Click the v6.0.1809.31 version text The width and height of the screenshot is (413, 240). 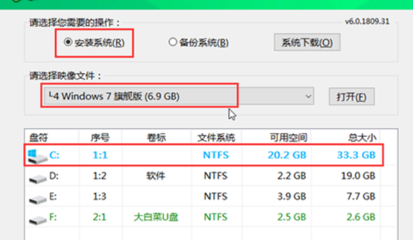click(367, 21)
